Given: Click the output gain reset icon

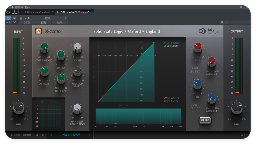Looking at the screenshot, I should tap(245, 107).
